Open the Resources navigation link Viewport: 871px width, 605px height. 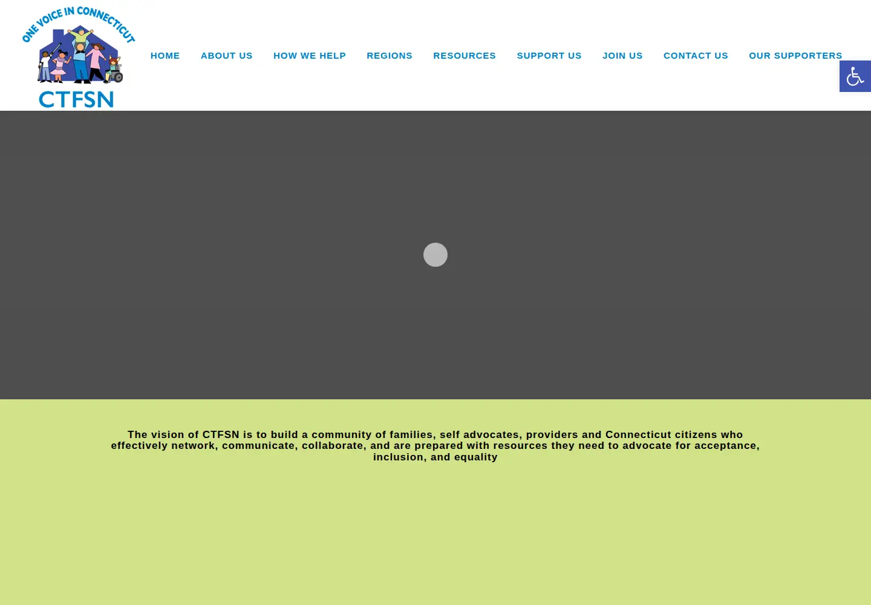pos(465,56)
